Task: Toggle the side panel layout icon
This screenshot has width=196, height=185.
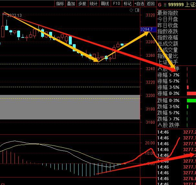Action: [137, 10]
